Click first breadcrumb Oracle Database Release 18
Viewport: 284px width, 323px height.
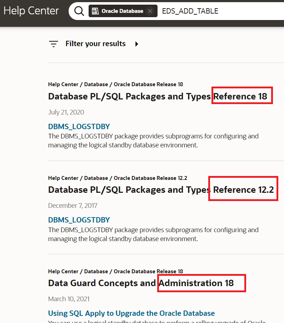coord(148,84)
